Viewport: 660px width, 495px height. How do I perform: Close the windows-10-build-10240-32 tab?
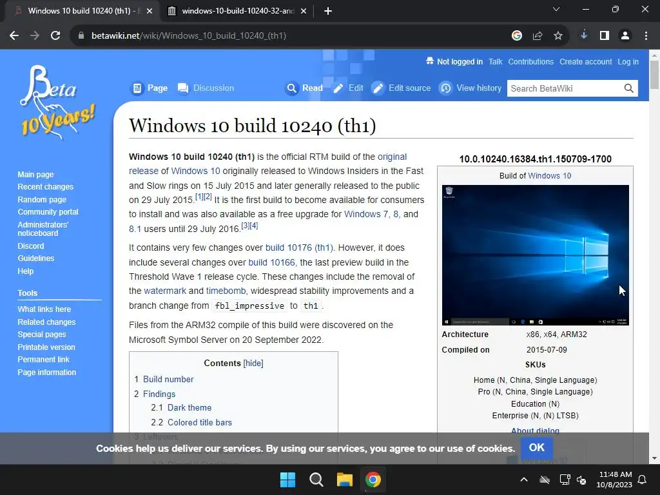(x=304, y=12)
